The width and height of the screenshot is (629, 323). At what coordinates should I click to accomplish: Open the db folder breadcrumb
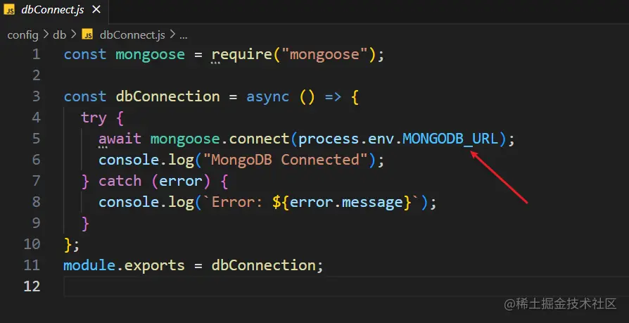point(59,35)
